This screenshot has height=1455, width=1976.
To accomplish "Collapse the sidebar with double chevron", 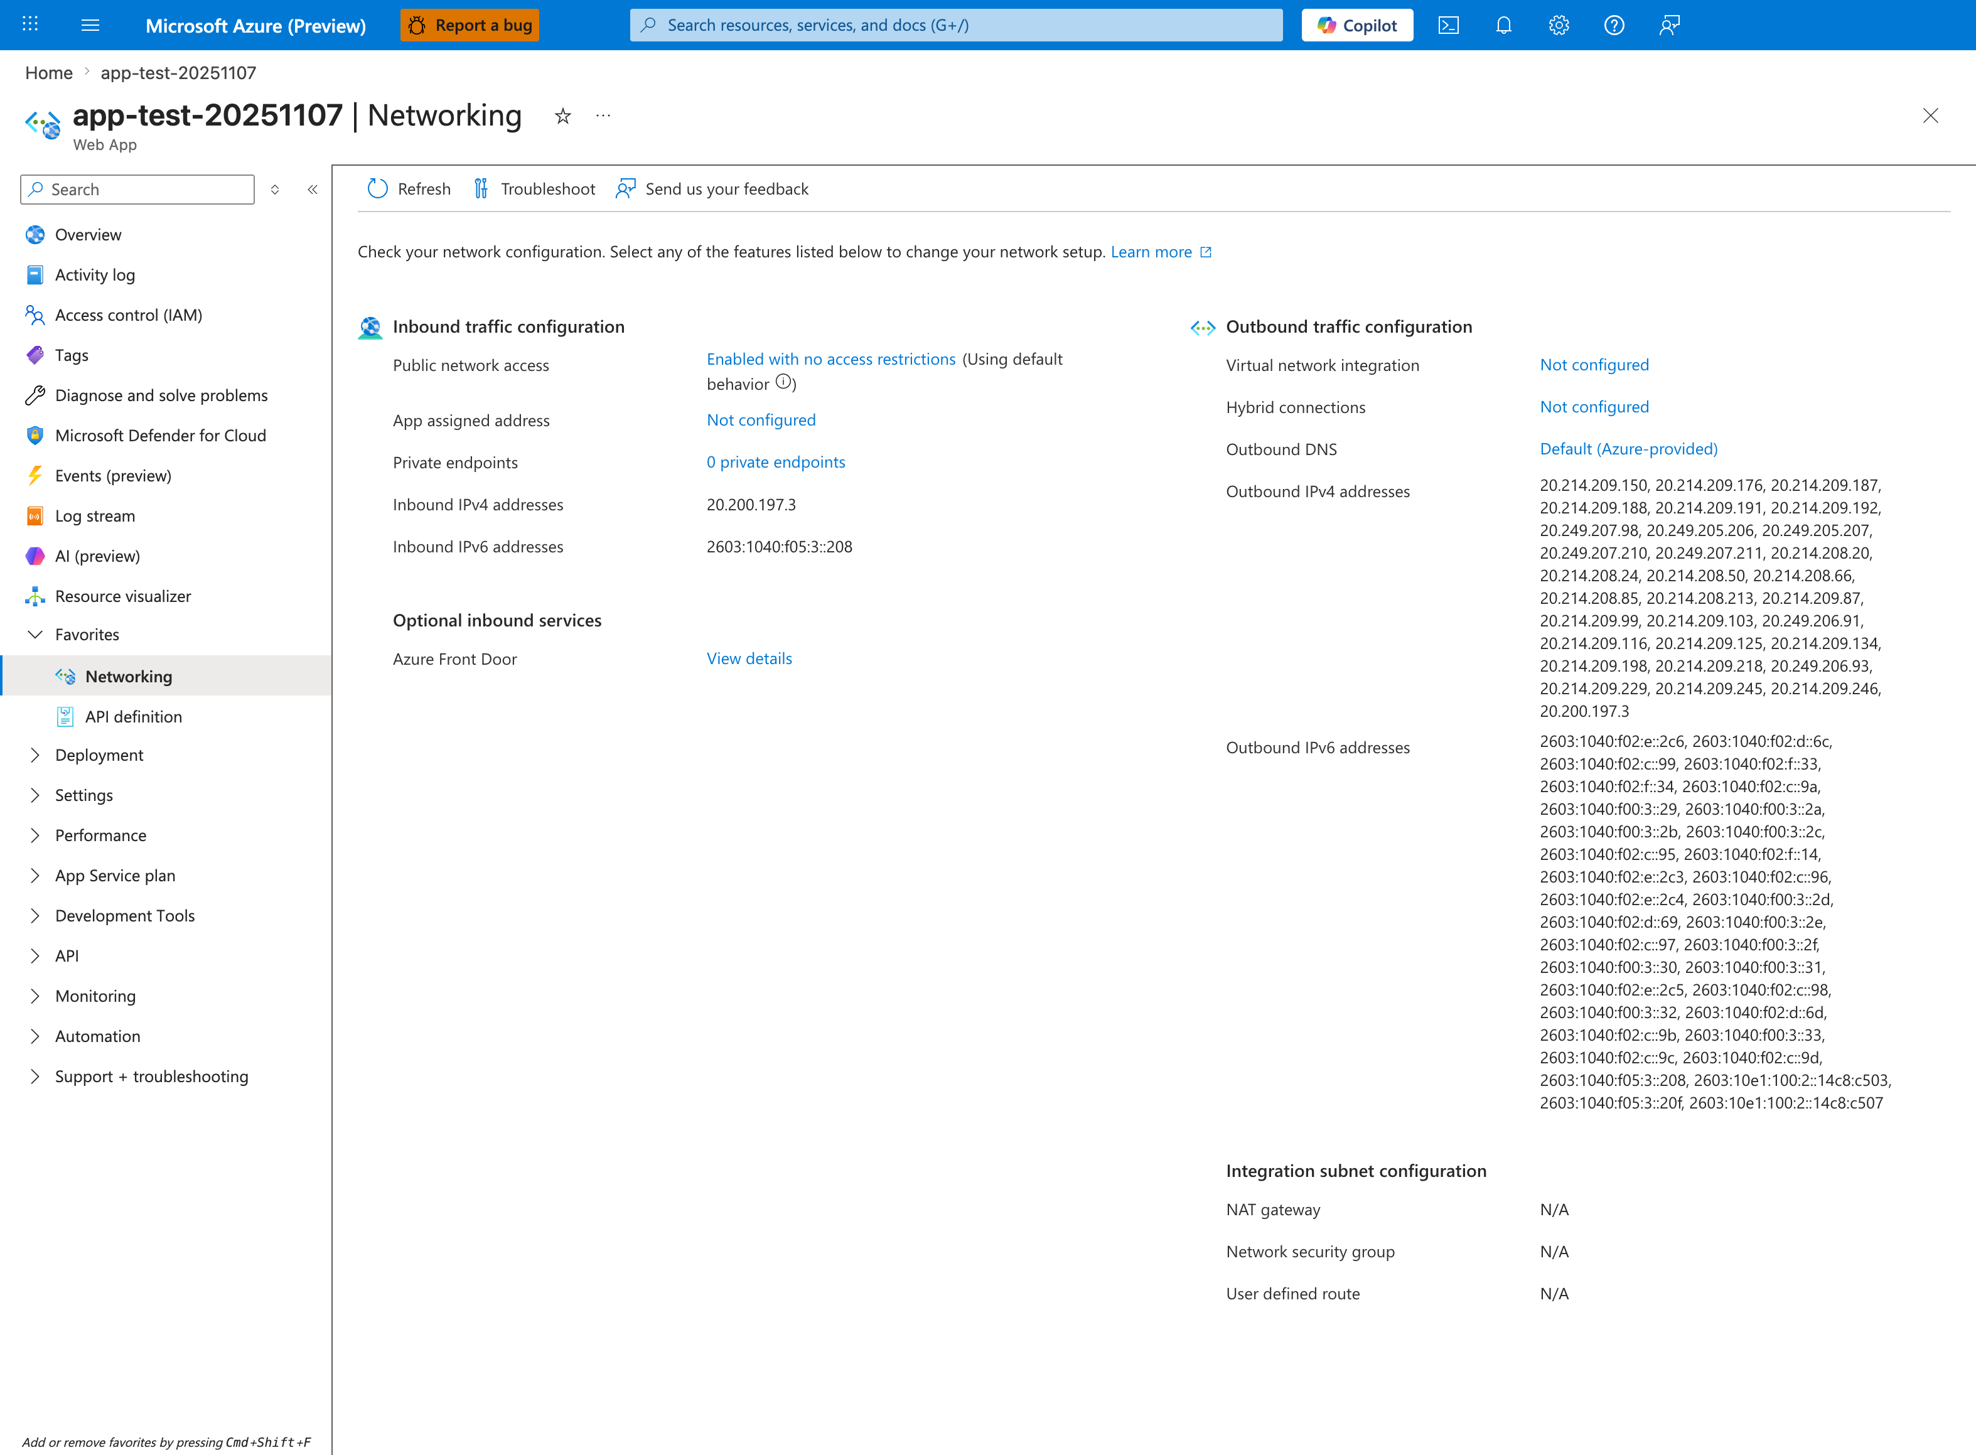I will click(x=313, y=190).
